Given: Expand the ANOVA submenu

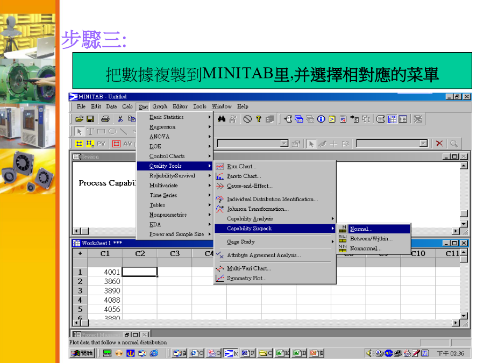Looking at the screenshot, I should (x=174, y=137).
